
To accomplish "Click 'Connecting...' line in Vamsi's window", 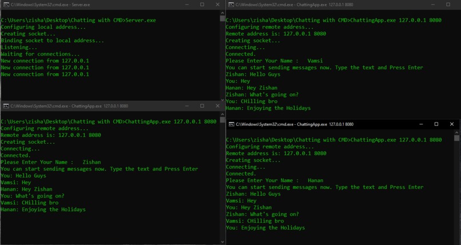I will 245,48.
